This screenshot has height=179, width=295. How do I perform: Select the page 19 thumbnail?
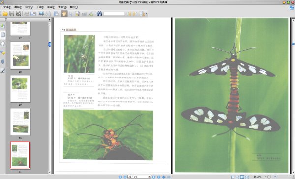click(x=20, y=89)
